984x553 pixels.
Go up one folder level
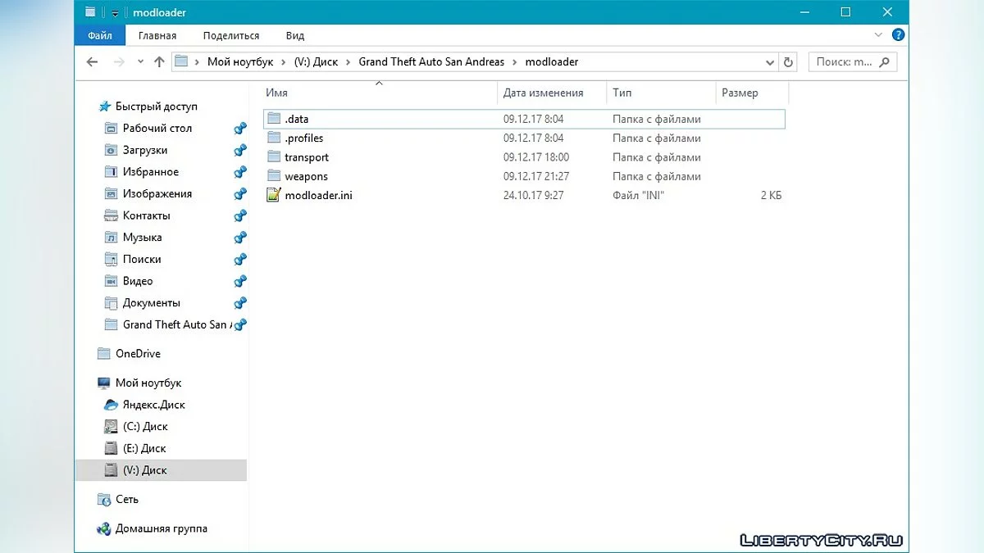click(x=159, y=62)
